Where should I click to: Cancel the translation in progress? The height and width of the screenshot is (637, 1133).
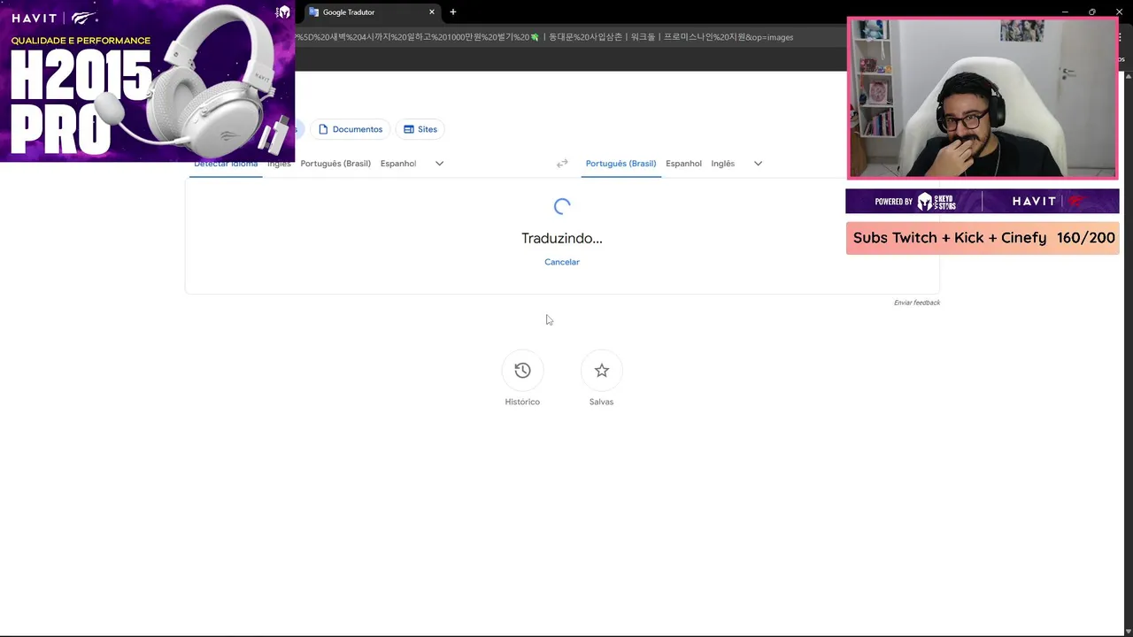pos(562,262)
